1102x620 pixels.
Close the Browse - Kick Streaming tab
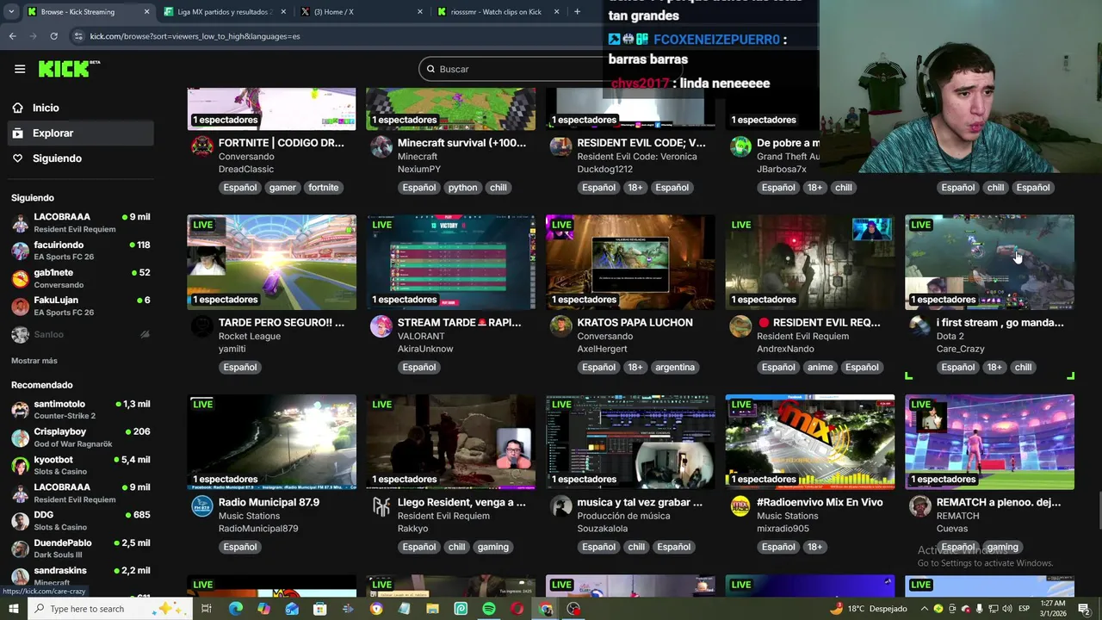[x=146, y=12]
